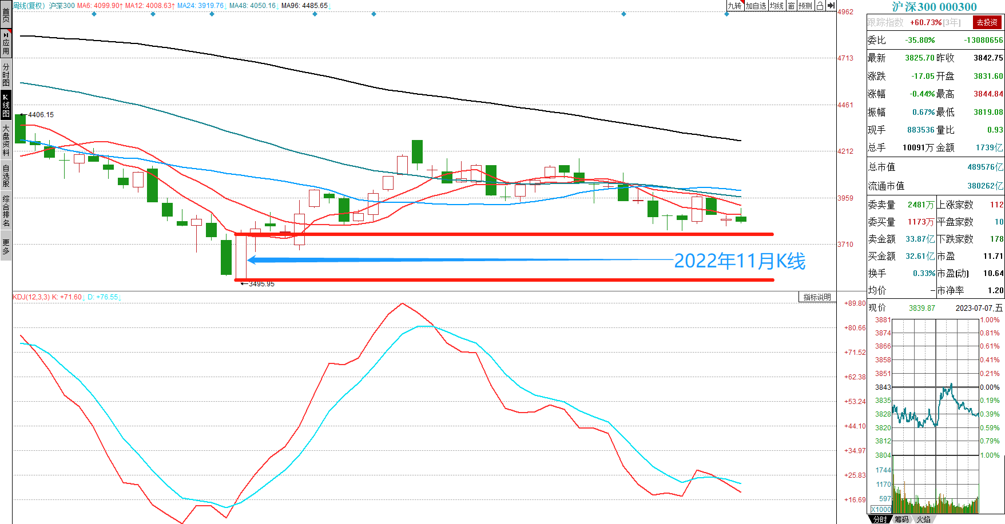Click the 去投资 button
This screenshot has width=1005, height=524.
pyautogui.click(x=987, y=22)
